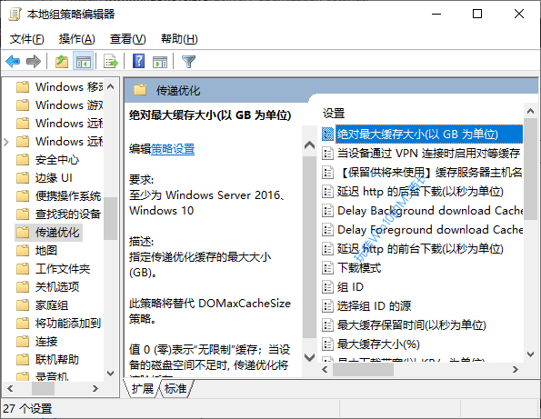This screenshot has width=541, height=419.
Task: Click description pane scroll-down arrow
Action: 309,357
